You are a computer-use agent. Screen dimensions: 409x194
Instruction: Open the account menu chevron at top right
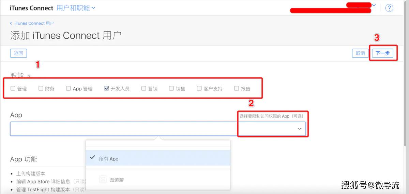point(374,5)
